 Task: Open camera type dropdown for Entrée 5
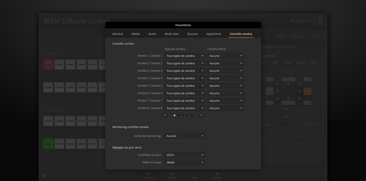[185, 86]
